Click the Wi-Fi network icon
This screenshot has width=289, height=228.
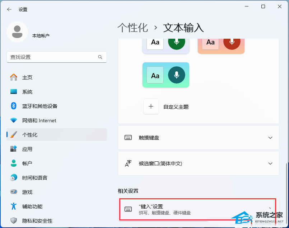click(14, 120)
